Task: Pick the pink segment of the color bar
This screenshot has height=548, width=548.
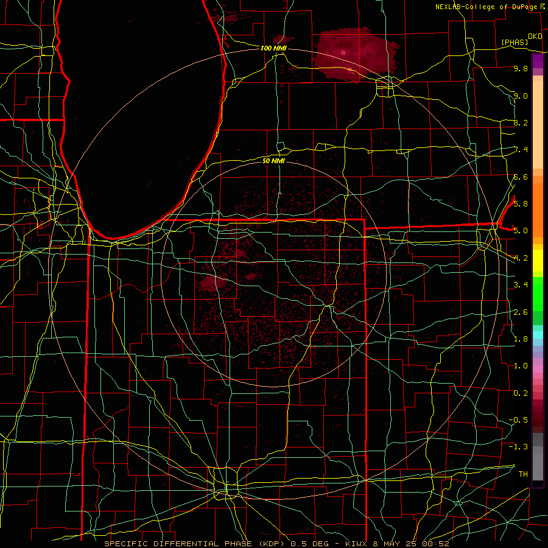Action: point(538,369)
